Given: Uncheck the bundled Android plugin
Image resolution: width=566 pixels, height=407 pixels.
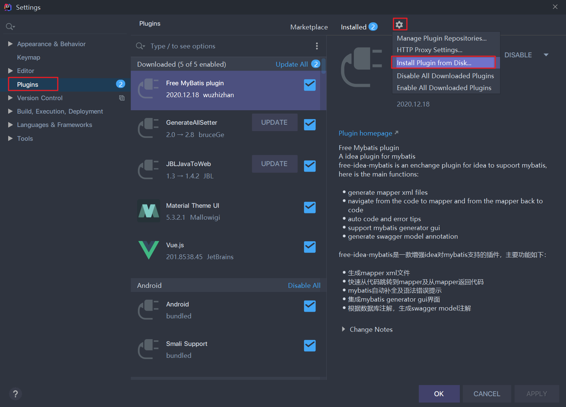Looking at the screenshot, I should pyautogui.click(x=310, y=306).
